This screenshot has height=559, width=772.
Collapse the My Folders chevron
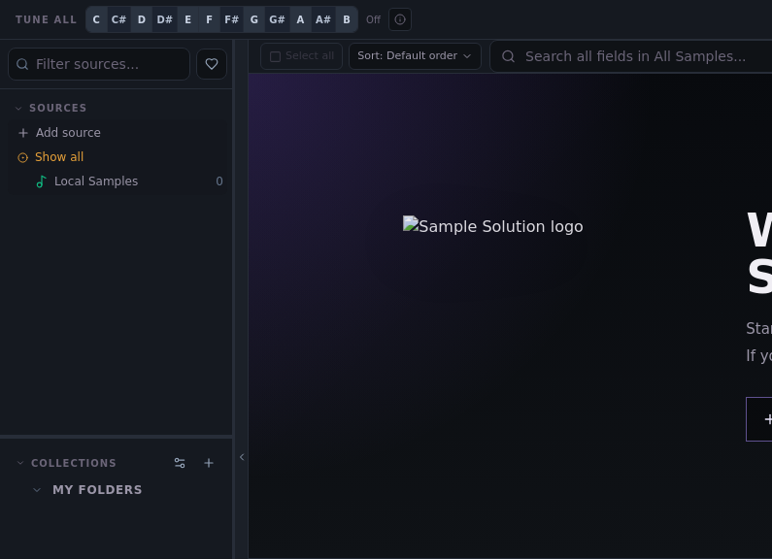pyautogui.click(x=37, y=490)
